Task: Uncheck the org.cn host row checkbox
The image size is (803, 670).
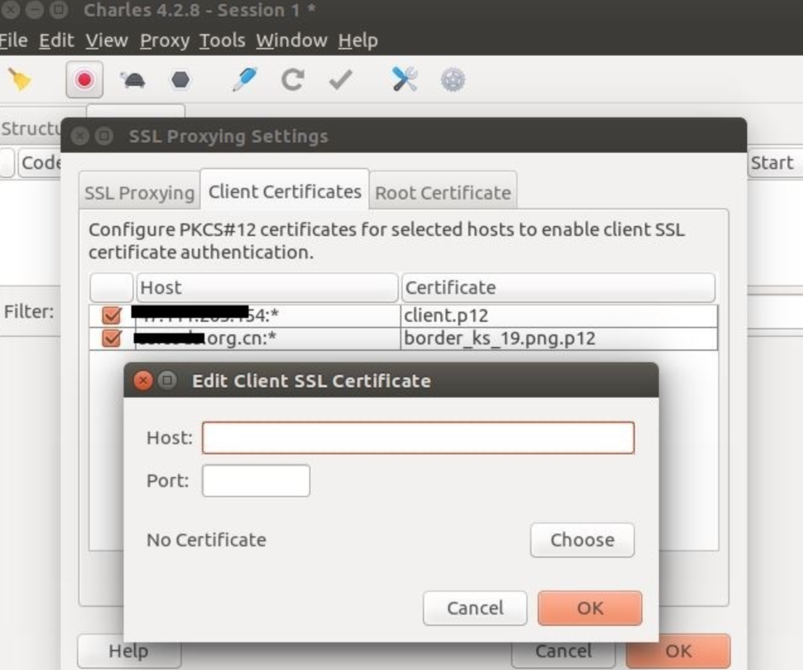Action: (112, 338)
